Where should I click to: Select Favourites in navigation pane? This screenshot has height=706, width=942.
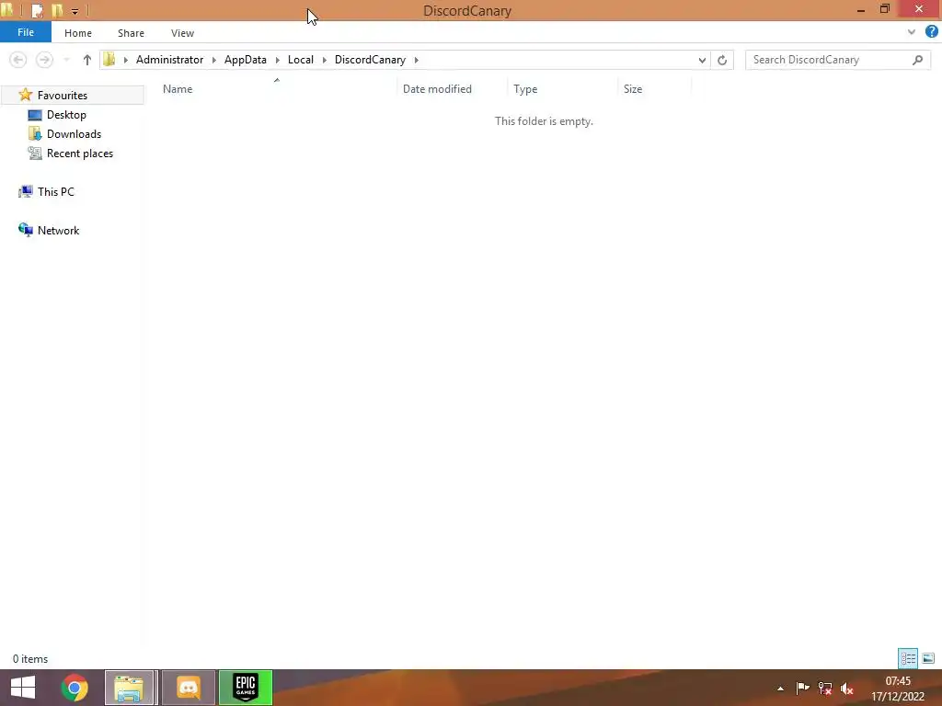(62, 95)
